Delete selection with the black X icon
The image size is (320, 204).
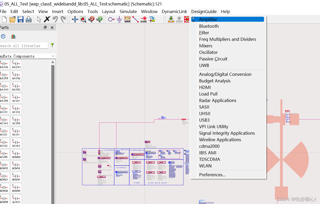[x=47, y=19]
